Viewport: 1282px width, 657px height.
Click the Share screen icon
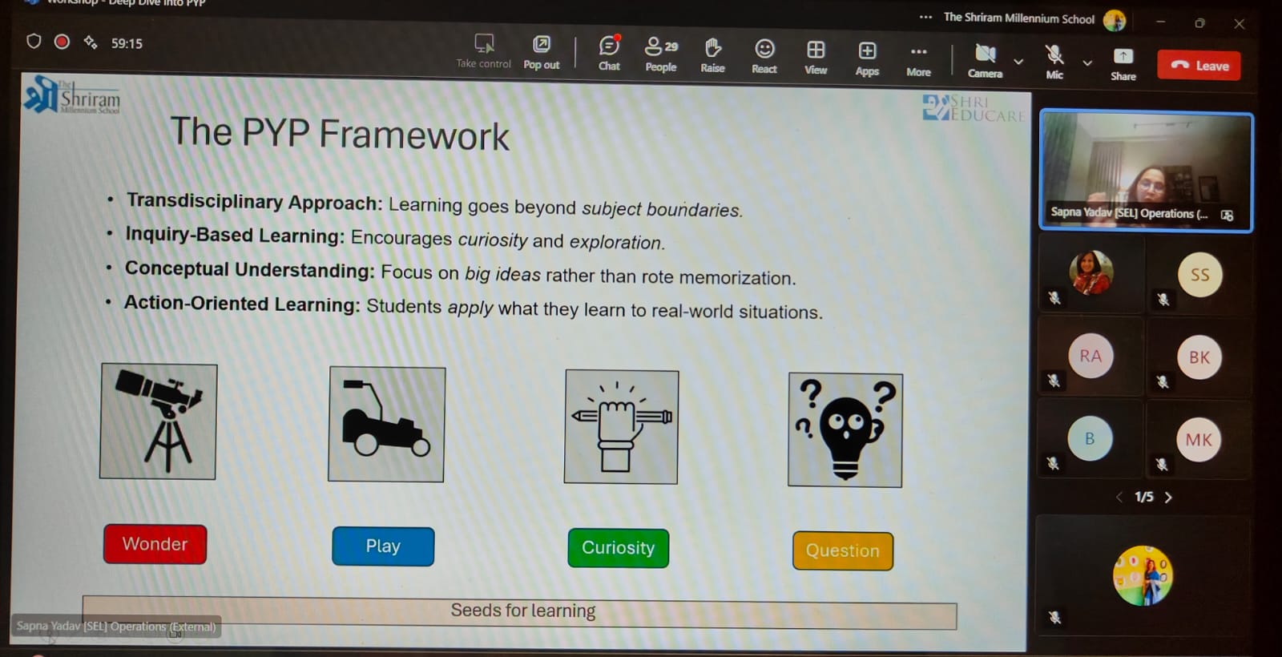tap(1123, 62)
